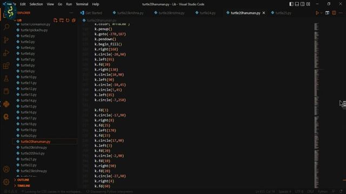346x194 pixels.
Task: Open the Search view in activity bar
Action: pos(6,27)
